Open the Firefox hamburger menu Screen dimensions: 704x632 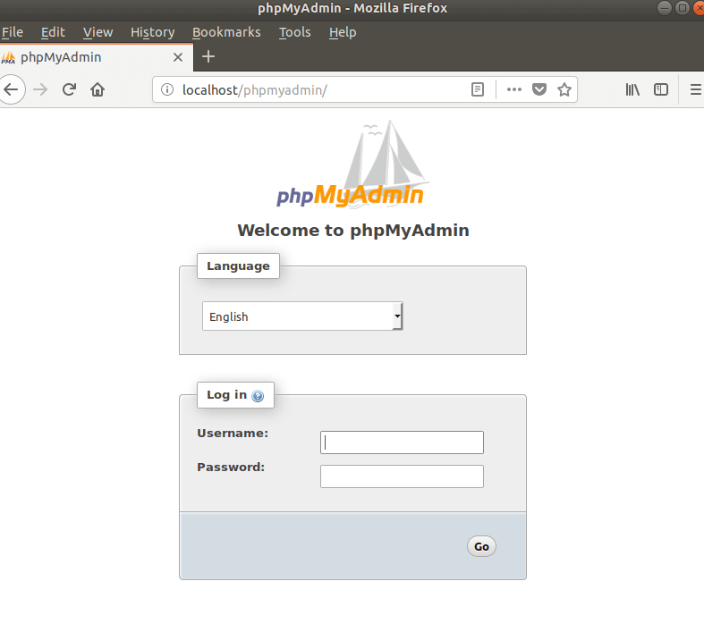point(695,89)
